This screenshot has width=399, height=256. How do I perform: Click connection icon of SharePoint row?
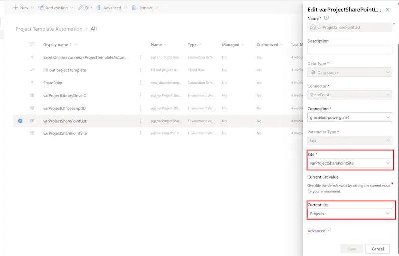[32, 83]
